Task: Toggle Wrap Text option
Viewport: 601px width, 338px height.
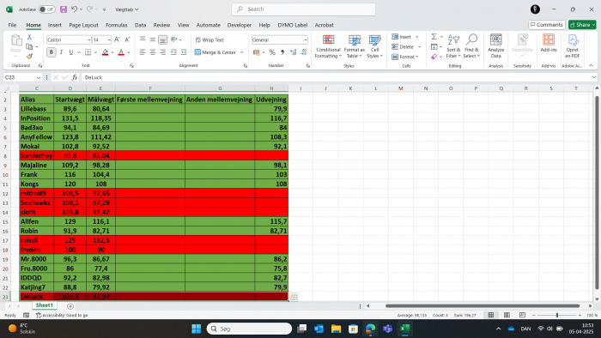Action: tap(209, 39)
